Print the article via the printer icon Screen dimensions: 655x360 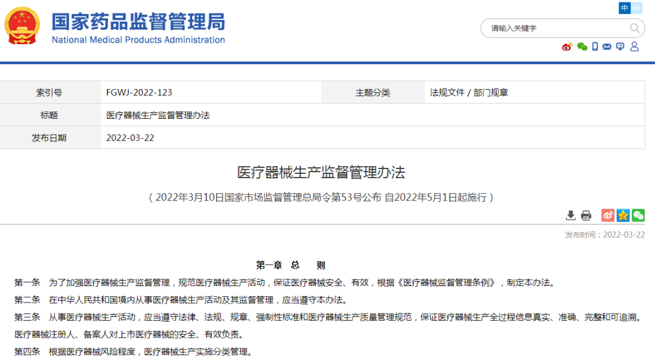tap(585, 215)
